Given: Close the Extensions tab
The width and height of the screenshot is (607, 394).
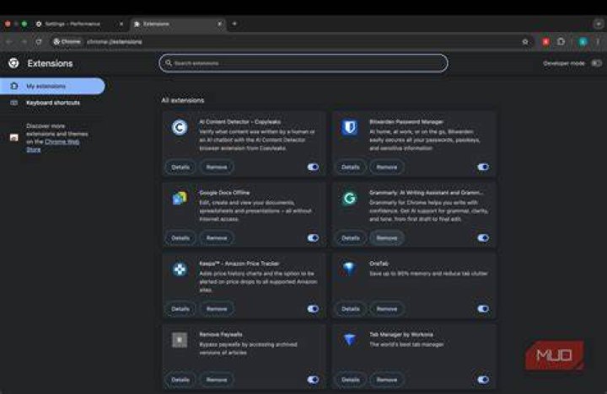Looking at the screenshot, I should (219, 24).
